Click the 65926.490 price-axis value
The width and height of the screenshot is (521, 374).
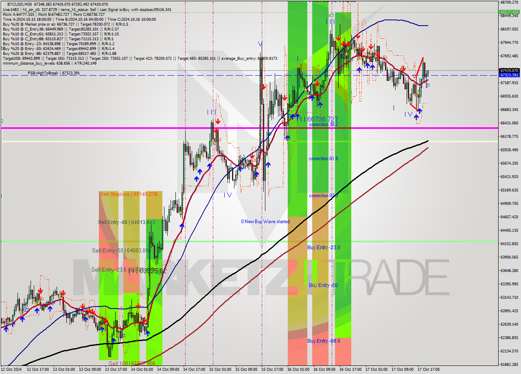pyautogui.click(x=509, y=150)
